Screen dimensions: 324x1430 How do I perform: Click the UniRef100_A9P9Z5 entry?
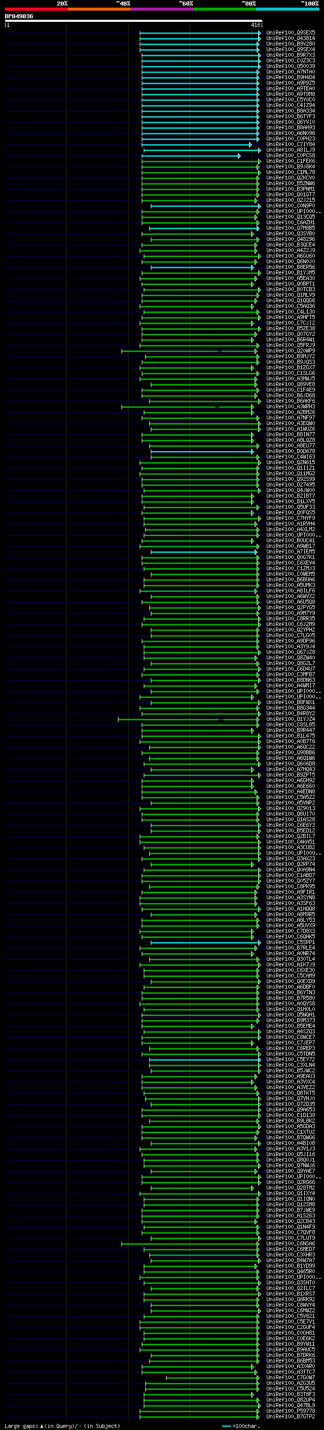pyautogui.click(x=291, y=83)
